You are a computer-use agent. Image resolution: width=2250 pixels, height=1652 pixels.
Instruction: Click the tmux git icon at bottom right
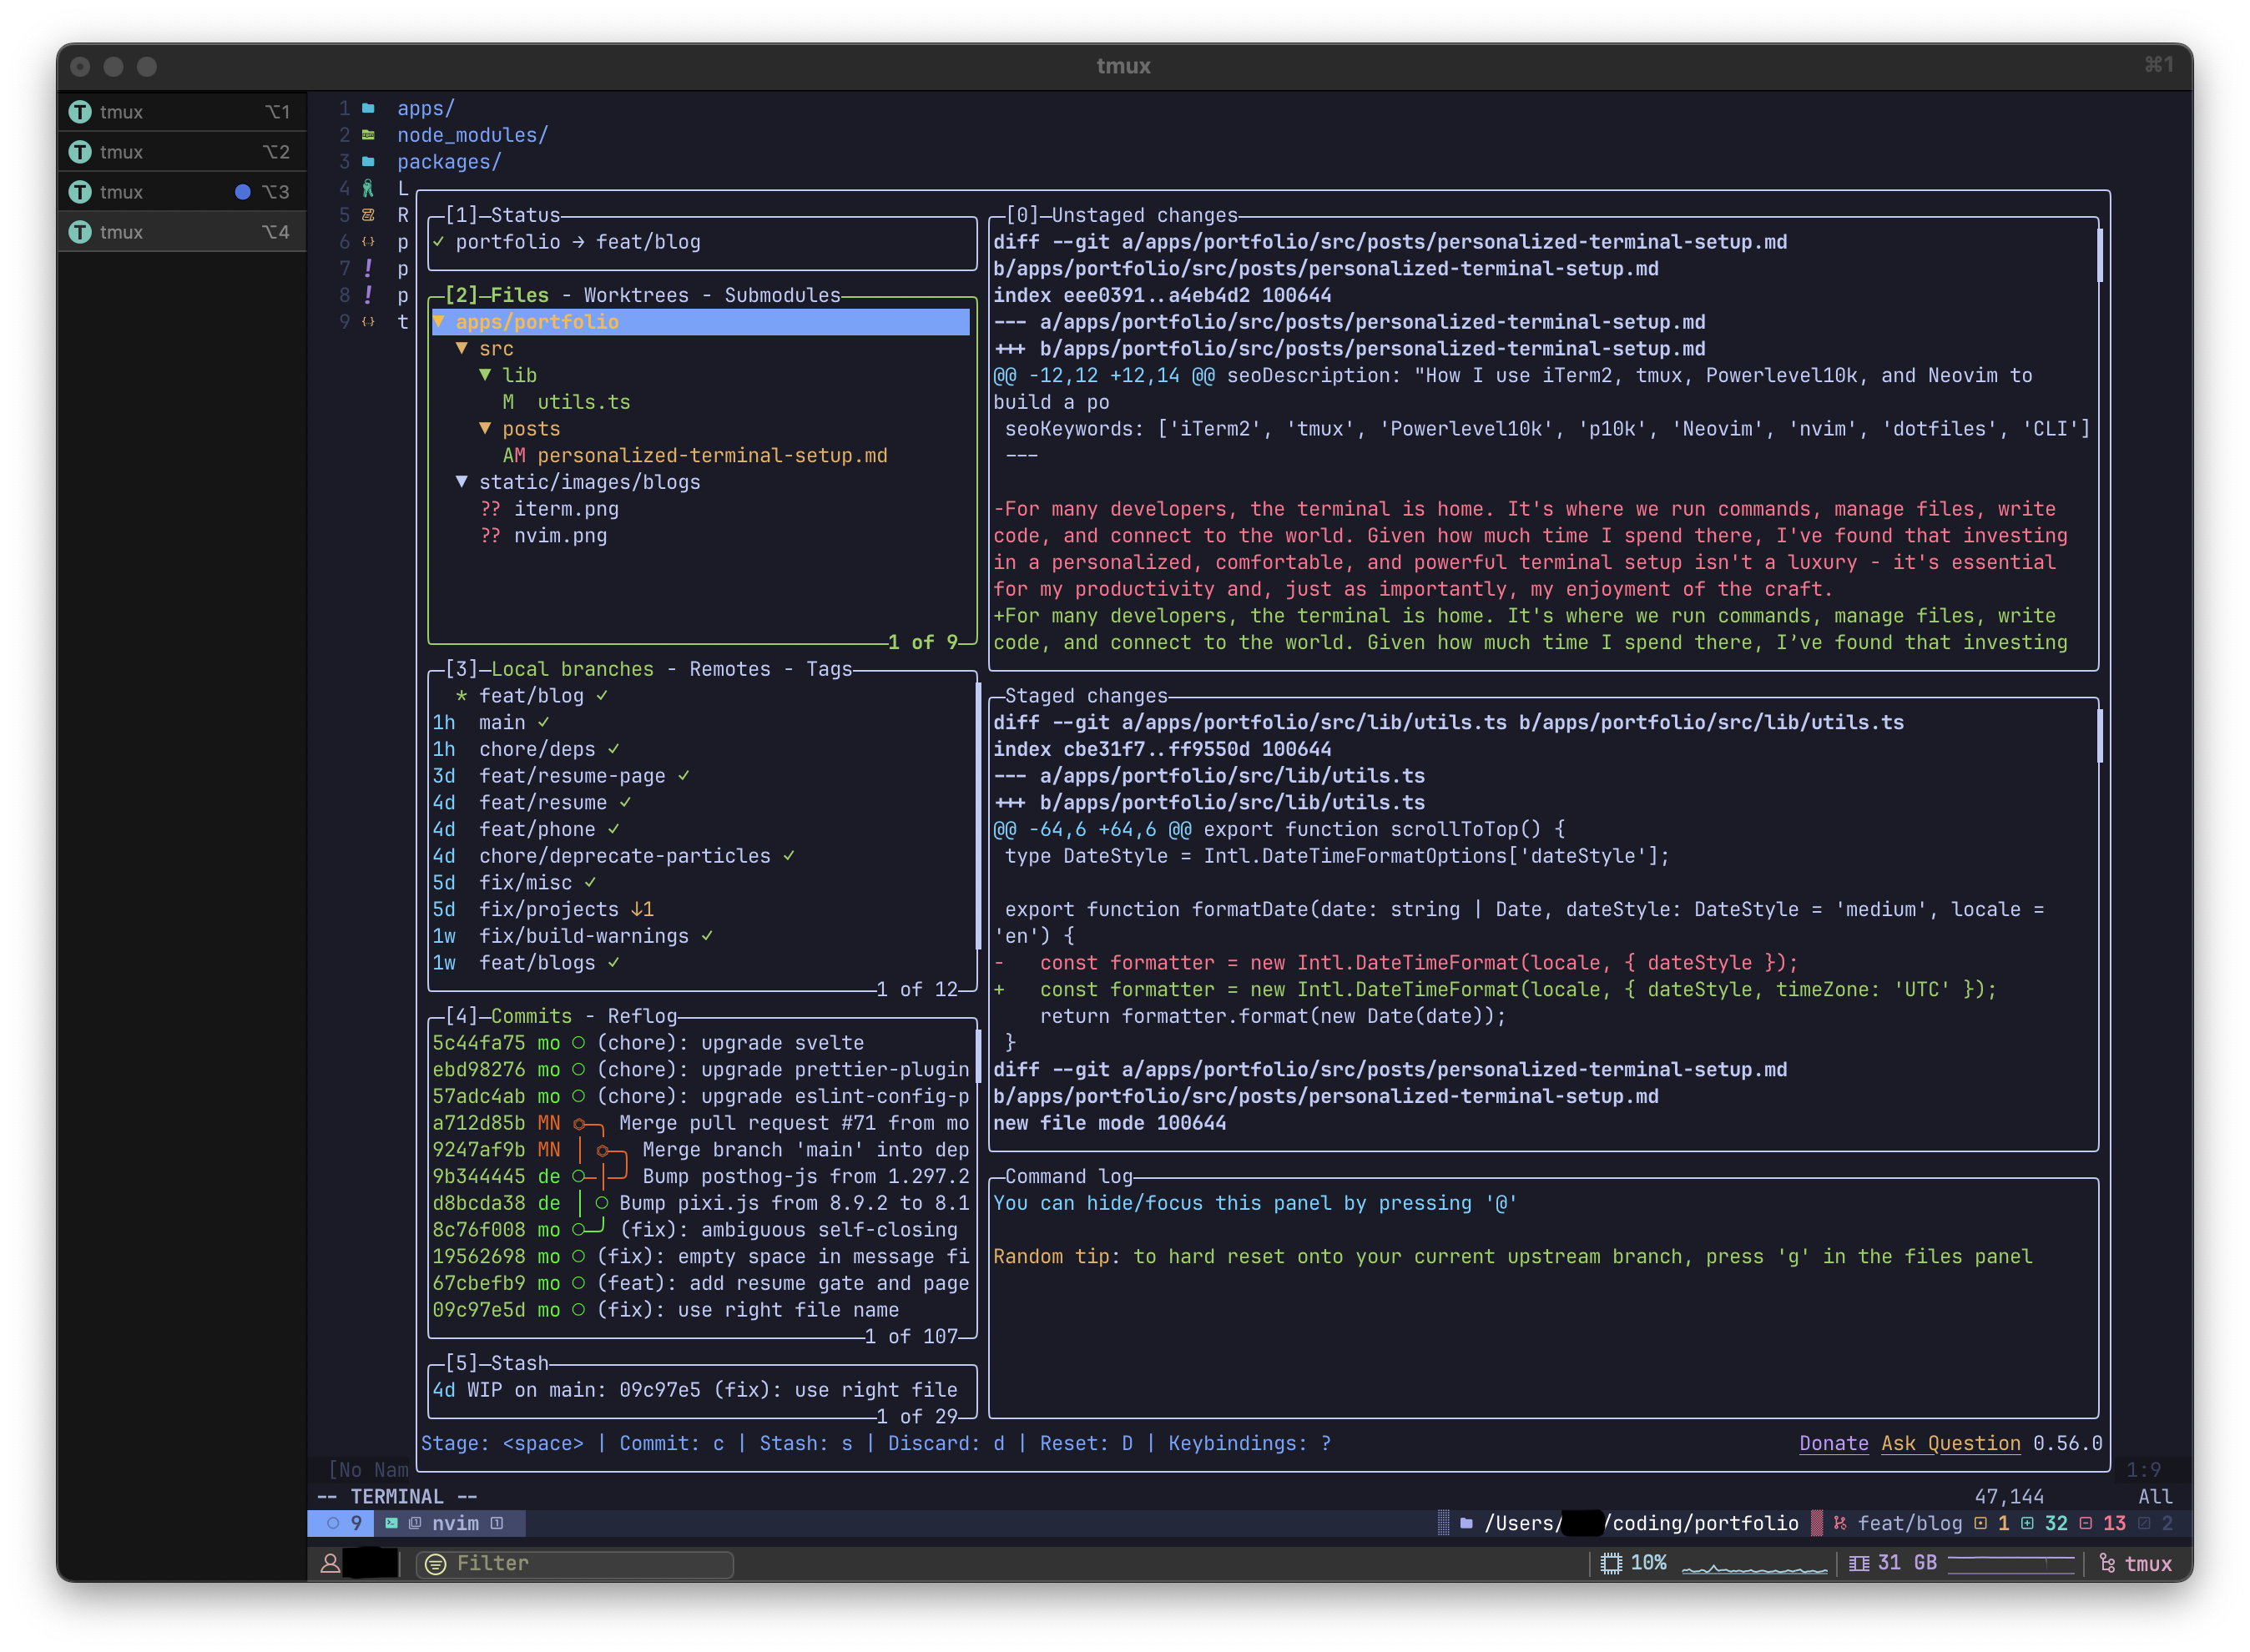[x=2108, y=1564]
